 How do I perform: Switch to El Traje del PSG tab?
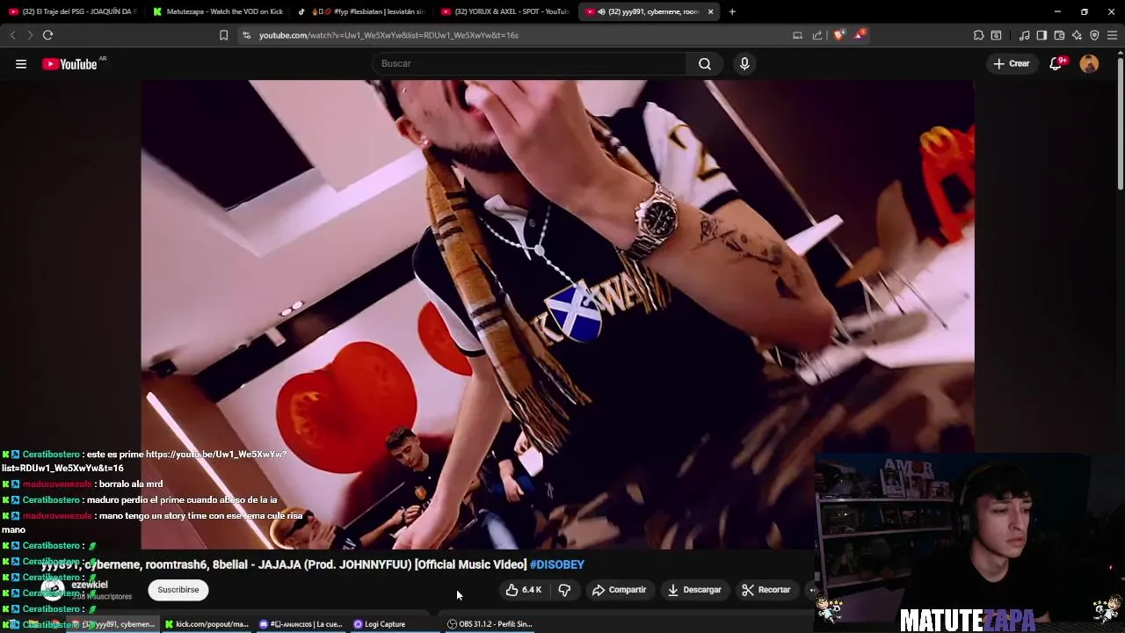click(x=73, y=11)
